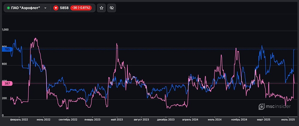Click the февраль 2022 axis label
The width and height of the screenshot is (299, 126).
click(x=19, y=119)
